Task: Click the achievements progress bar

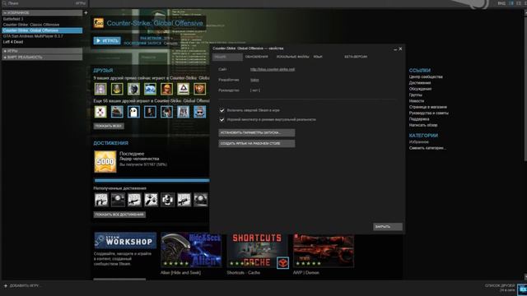Action: coord(152,181)
